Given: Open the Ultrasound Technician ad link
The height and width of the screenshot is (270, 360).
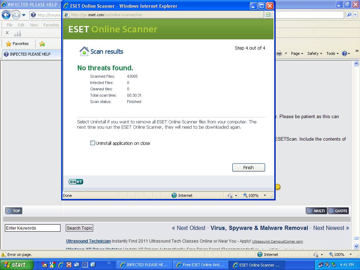Looking at the screenshot, I should (88, 241).
